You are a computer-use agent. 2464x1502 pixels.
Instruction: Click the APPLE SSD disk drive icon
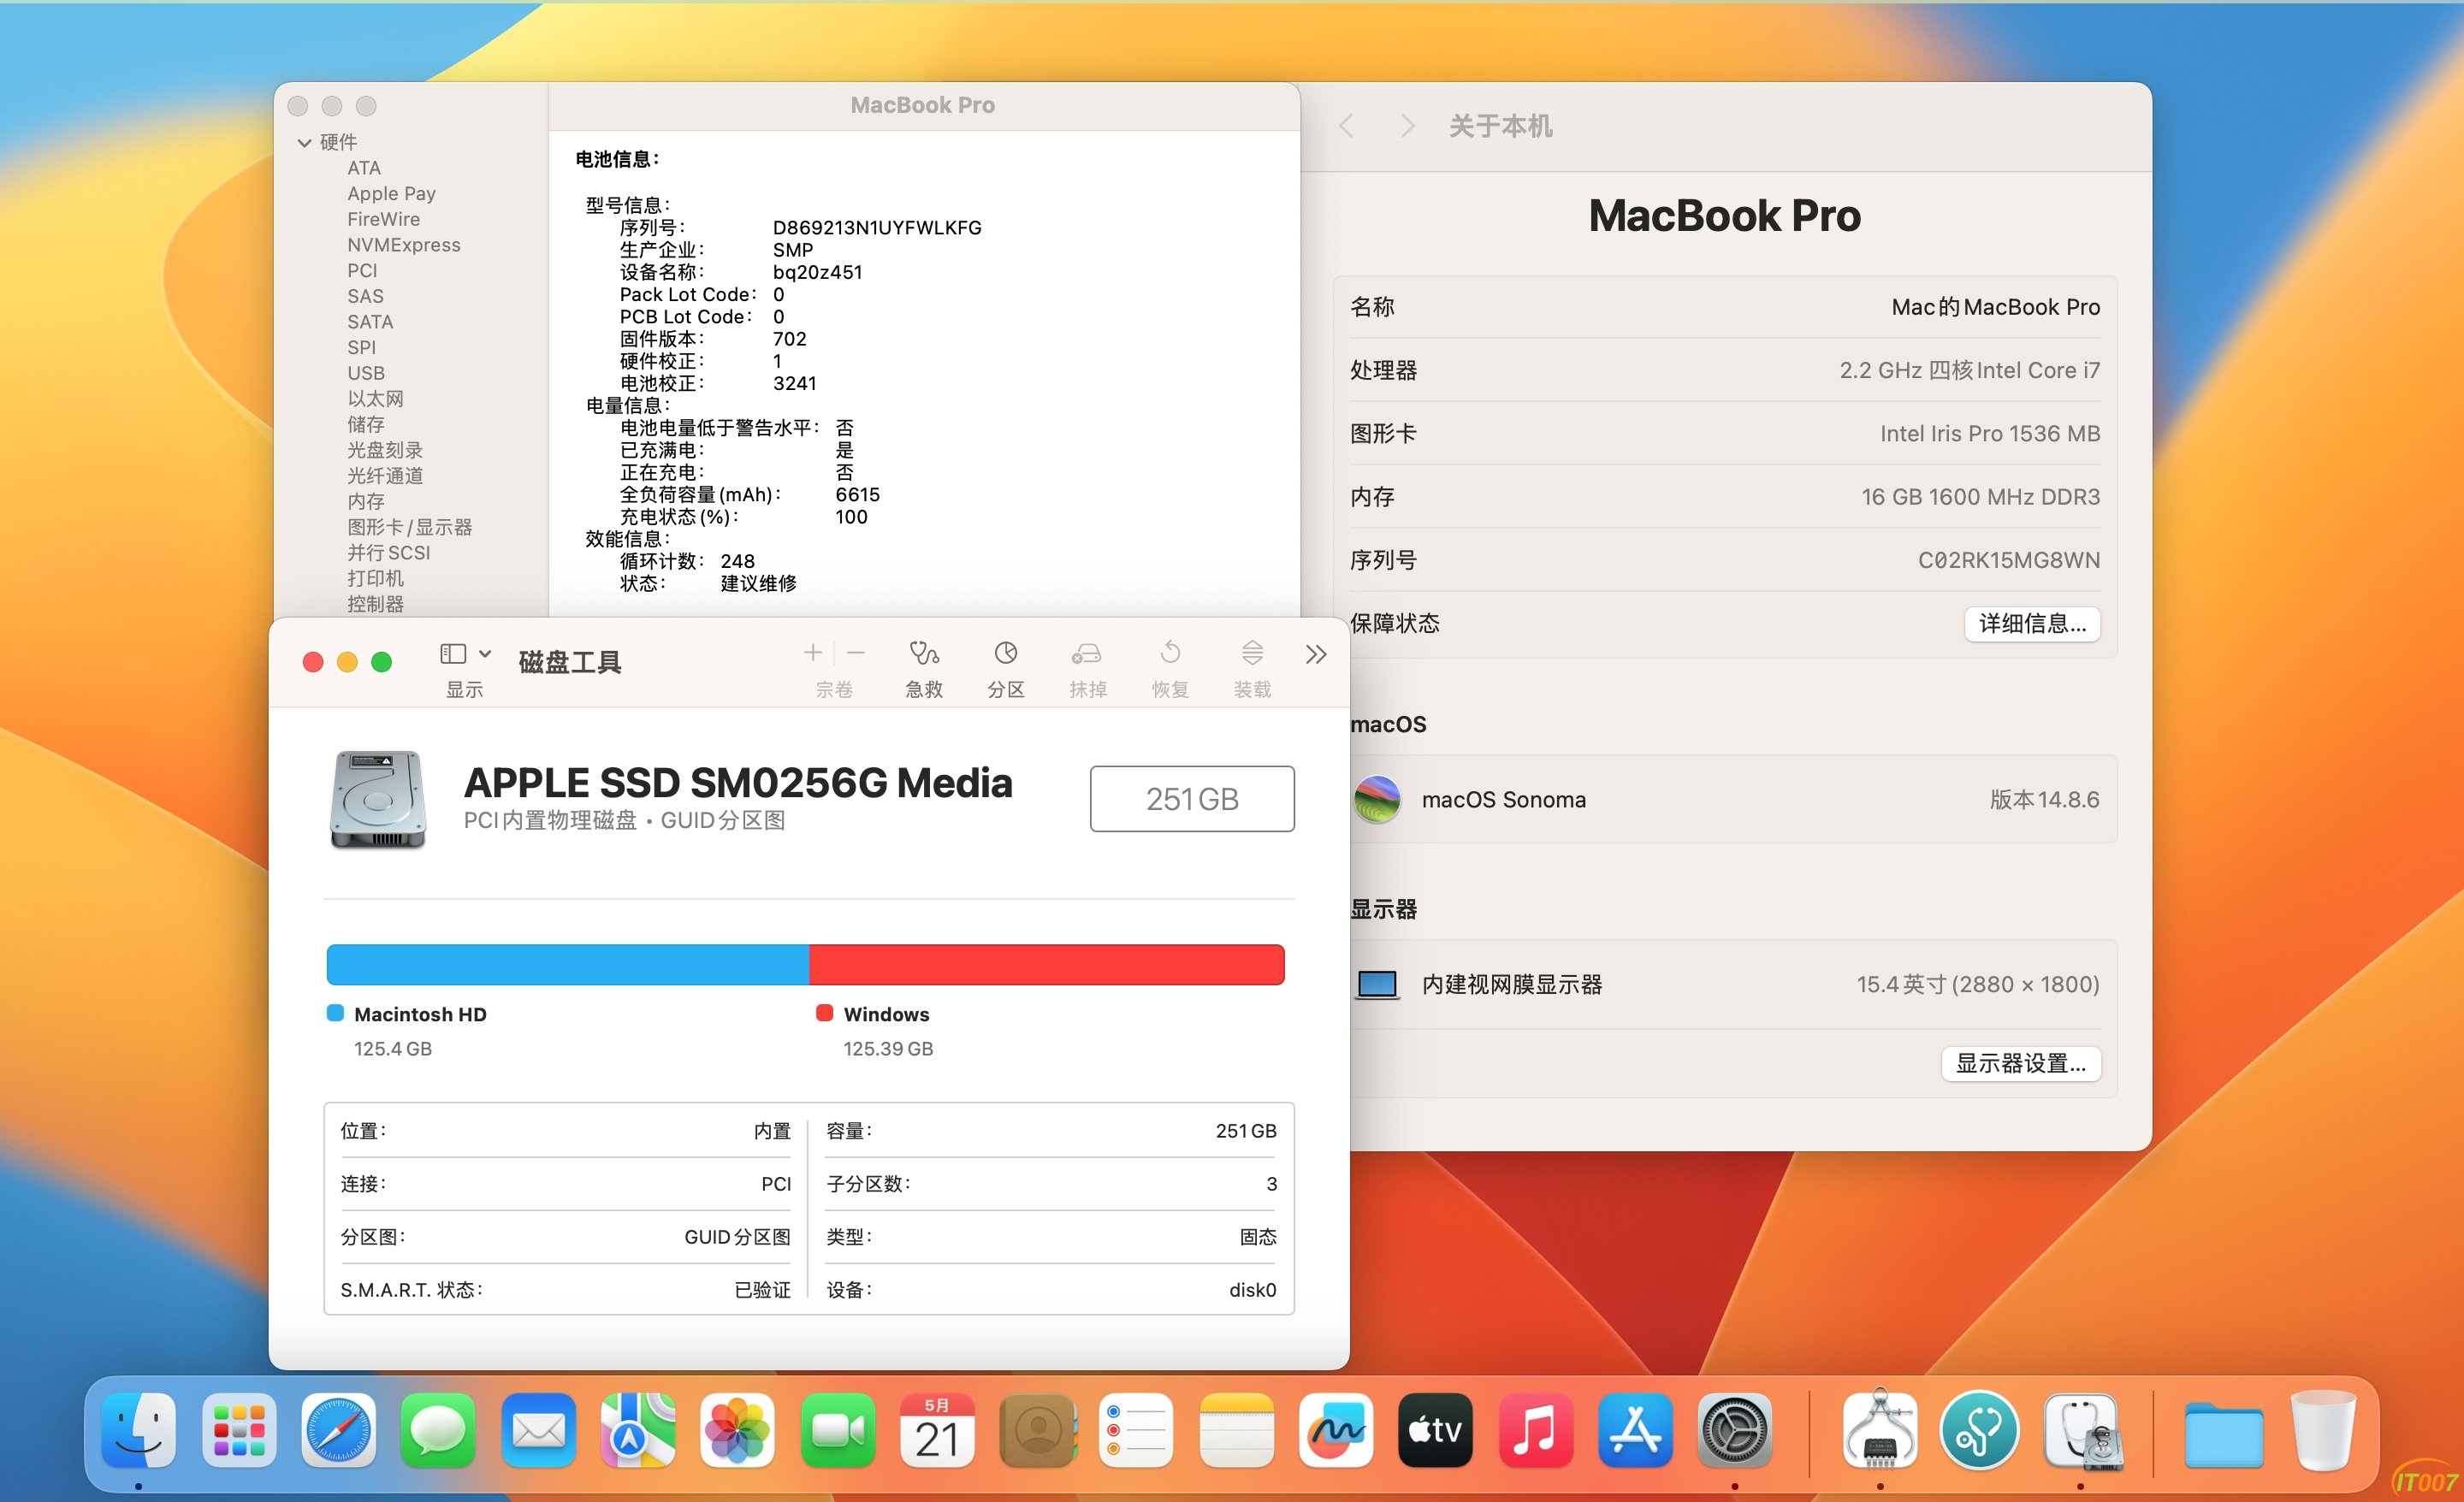378,799
